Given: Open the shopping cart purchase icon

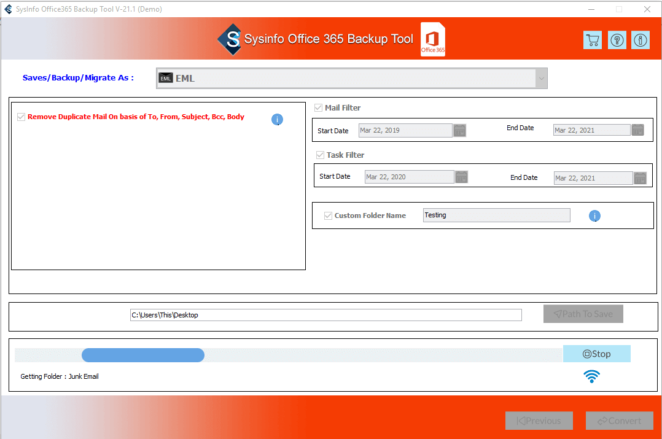Looking at the screenshot, I should [x=593, y=40].
